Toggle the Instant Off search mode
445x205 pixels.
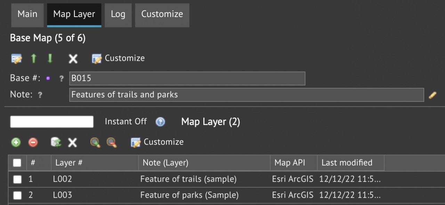point(126,122)
